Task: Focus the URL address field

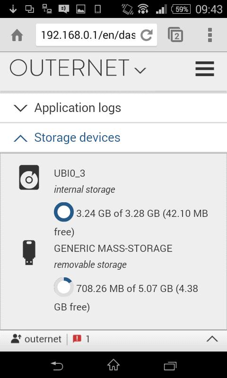Action: (88, 35)
